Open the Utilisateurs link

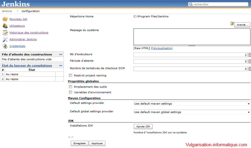coord(17,26)
